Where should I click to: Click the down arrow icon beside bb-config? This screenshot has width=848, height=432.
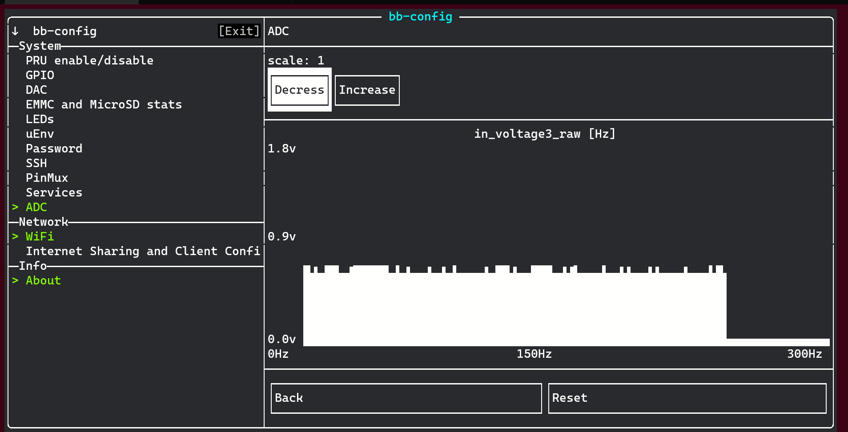[15, 31]
